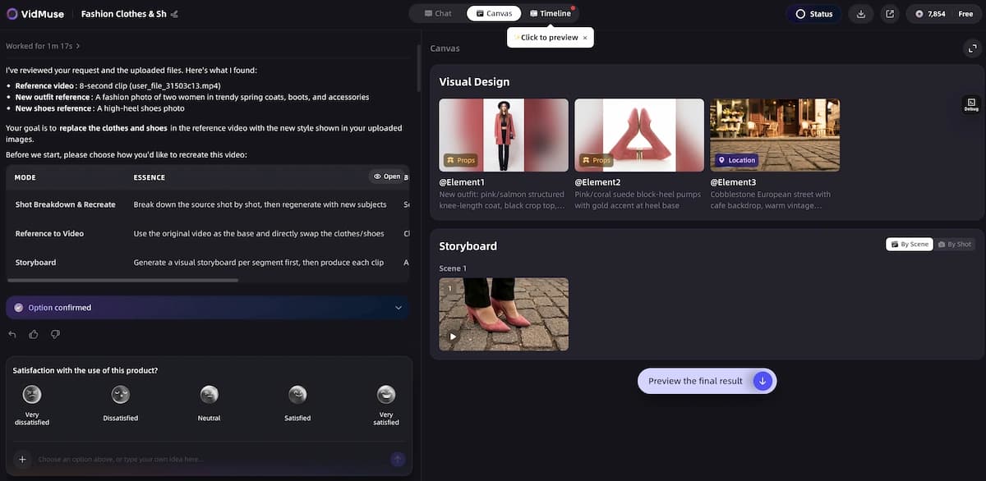This screenshot has height=481, width=986.
Task: Click the thumbs down icon
Action: (x=55, y=334)
